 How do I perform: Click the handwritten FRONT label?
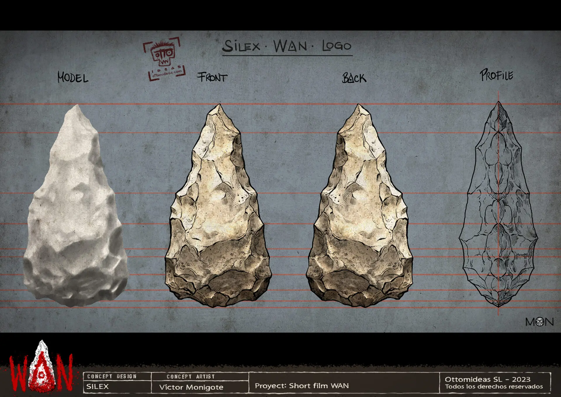[212, 77]
